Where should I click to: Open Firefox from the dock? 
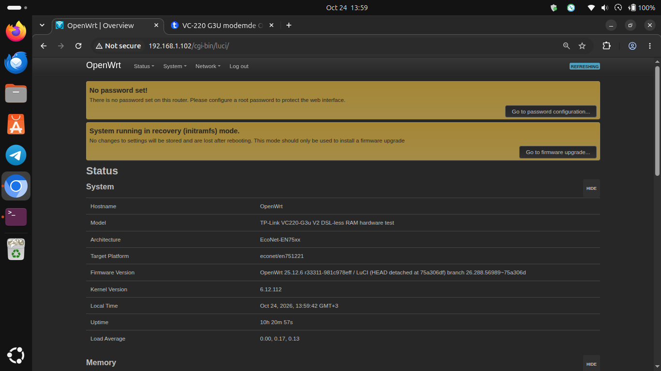click(x=16, y=31)
